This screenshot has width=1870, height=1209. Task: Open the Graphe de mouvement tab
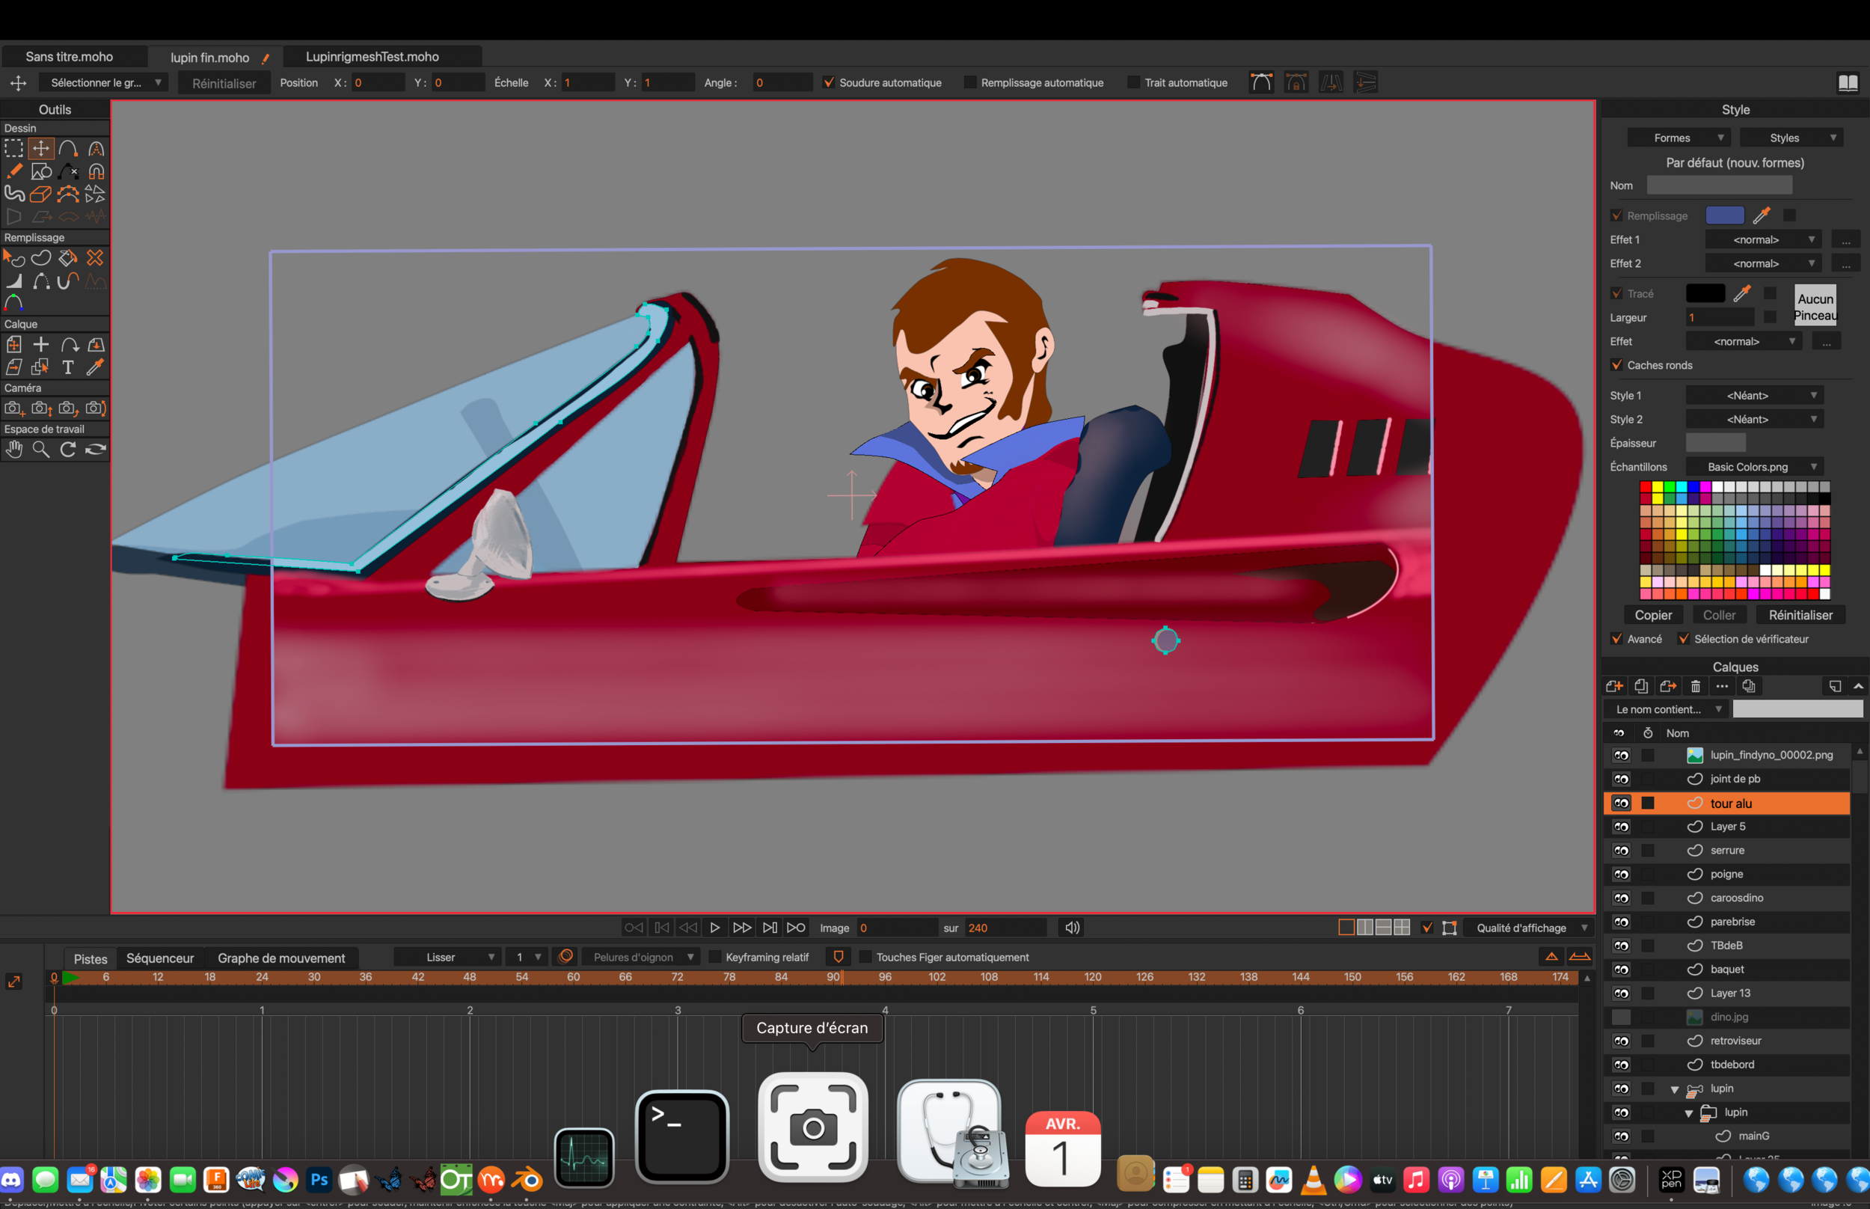pos(281,958)
